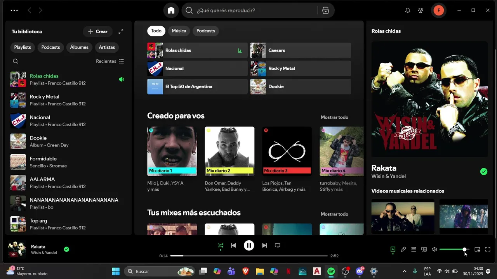
Task: Select the Todo tab
Action: pyautogui.click(x=156, y=31)
